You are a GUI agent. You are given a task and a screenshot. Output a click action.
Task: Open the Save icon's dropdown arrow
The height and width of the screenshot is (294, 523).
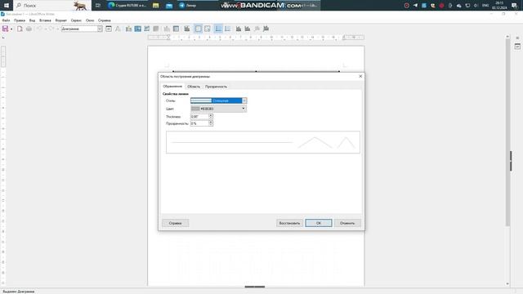11,29
